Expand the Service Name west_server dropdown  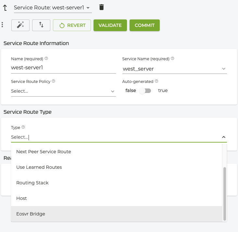pyautogui.click(x=223, y=69)
